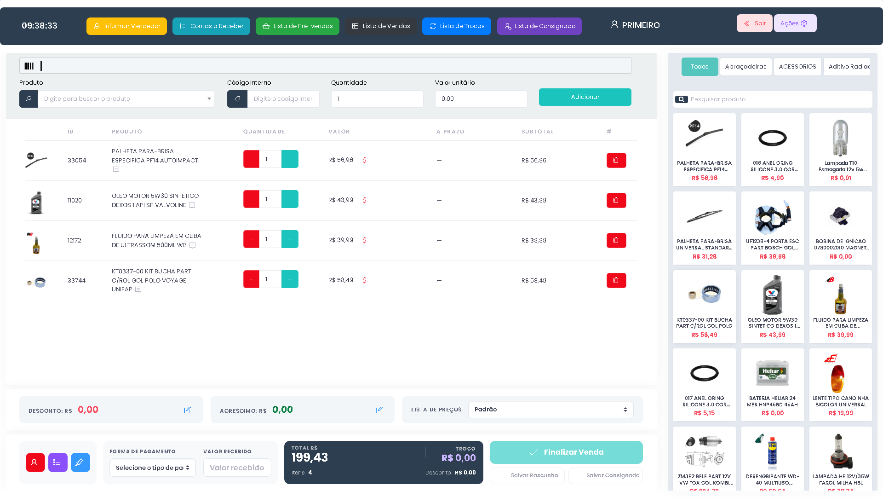Click the purple list icon button

pos(58,462)
